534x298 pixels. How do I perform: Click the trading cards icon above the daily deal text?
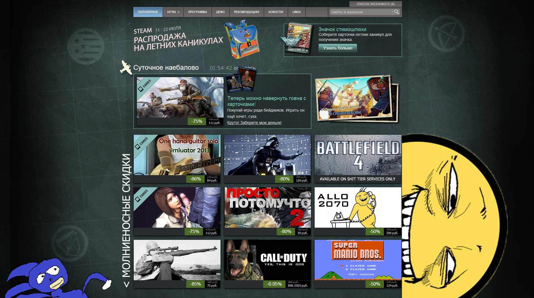click(x=241, y=81)
